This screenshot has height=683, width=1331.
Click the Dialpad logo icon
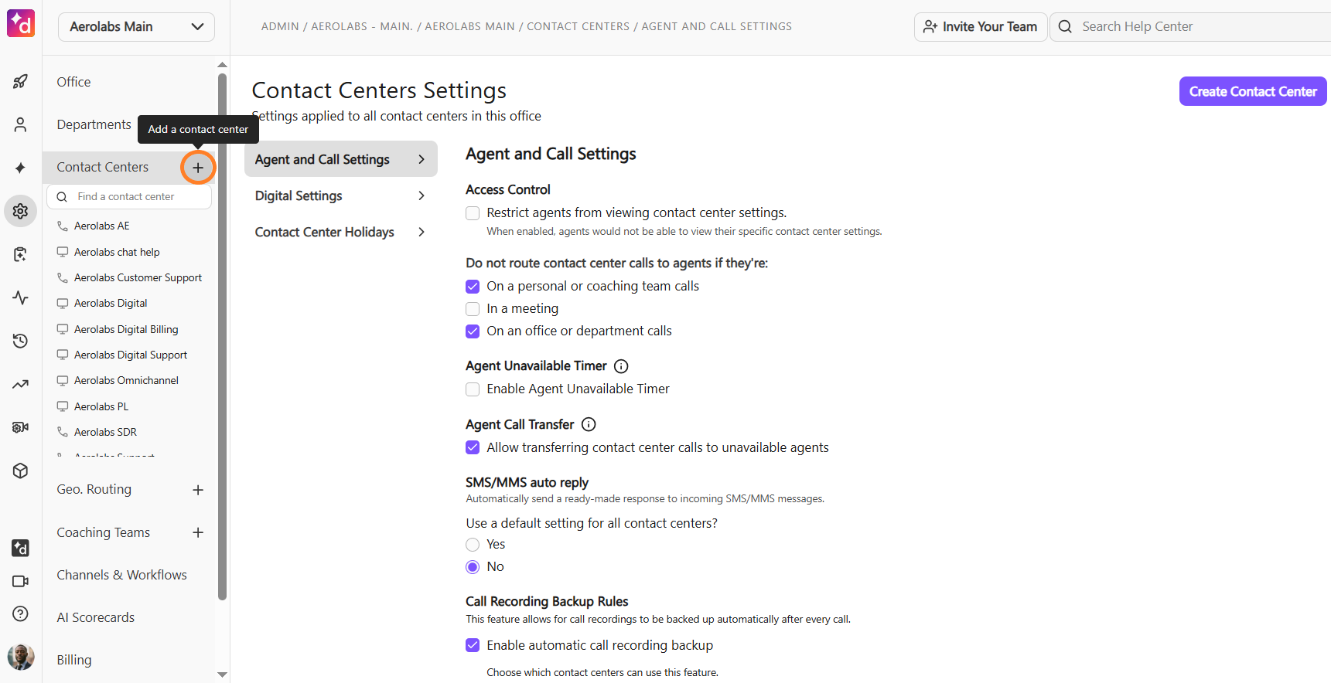click(x=21, y=23)
